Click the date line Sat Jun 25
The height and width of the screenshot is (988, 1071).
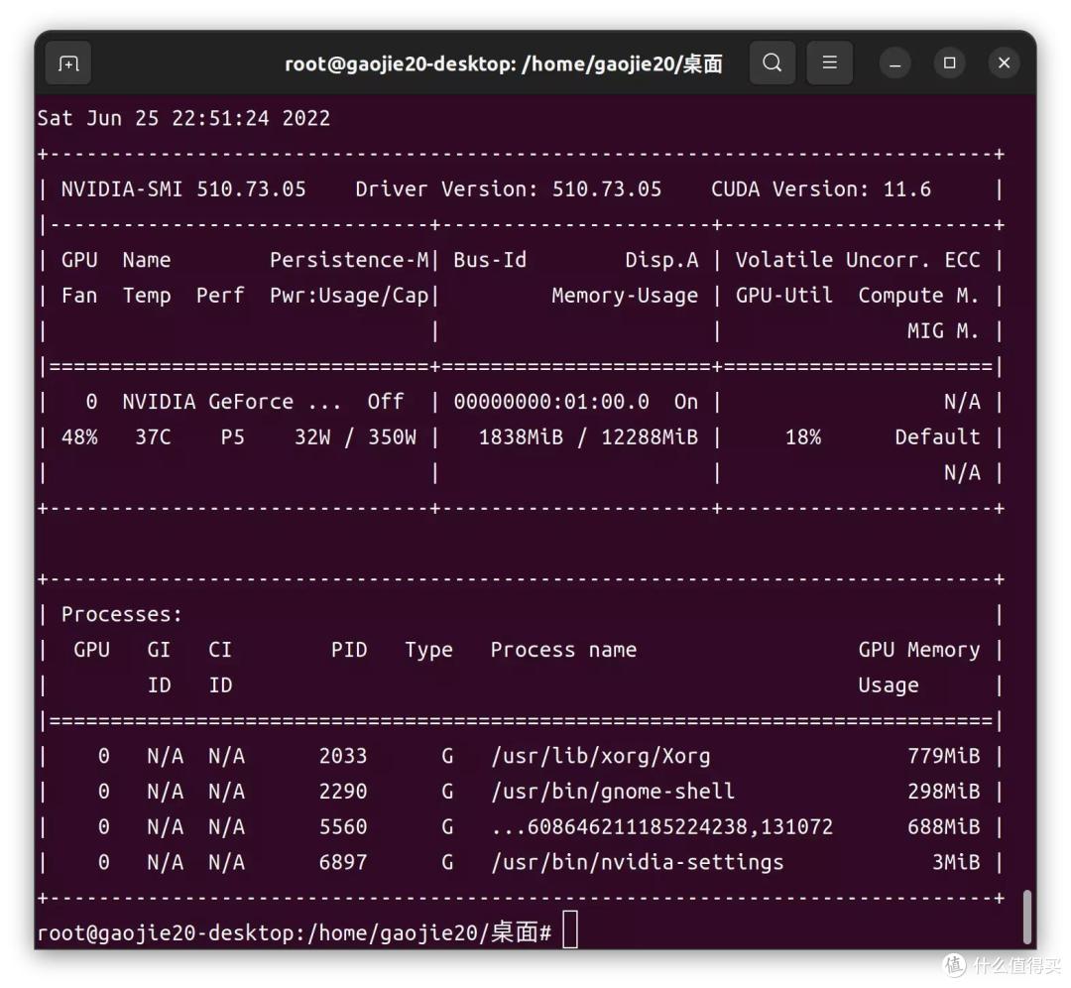(183, 118)
